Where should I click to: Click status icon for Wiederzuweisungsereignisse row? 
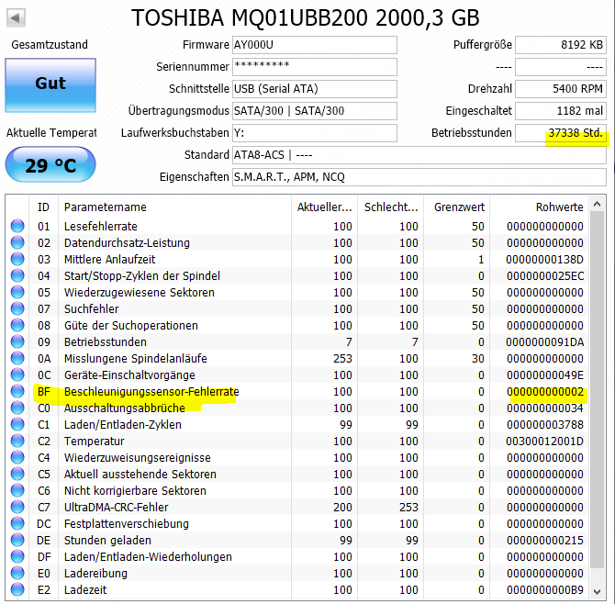(x=17, y=457)
